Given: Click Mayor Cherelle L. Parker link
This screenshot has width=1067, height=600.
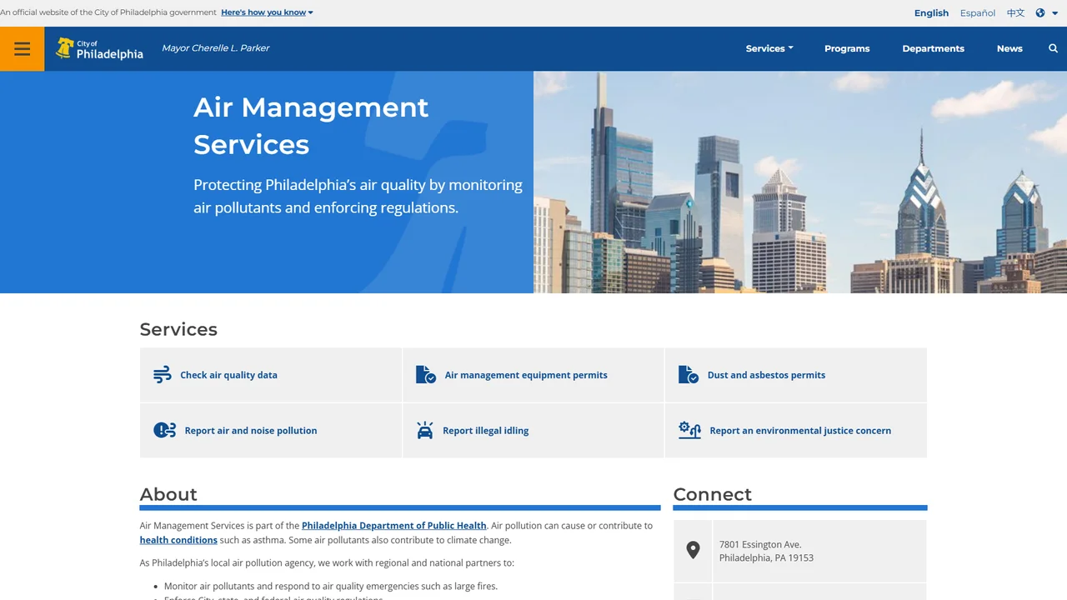Looking at the screenshot, I should click(x=215, y=48).
